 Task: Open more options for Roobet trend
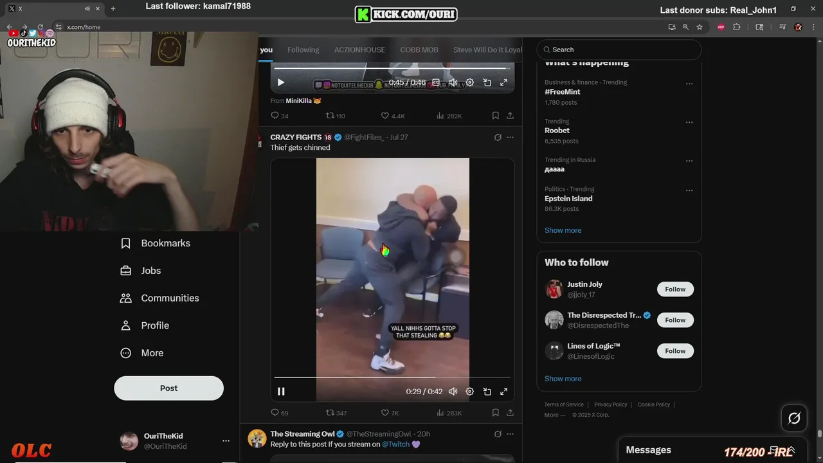(x=689, y=122)
